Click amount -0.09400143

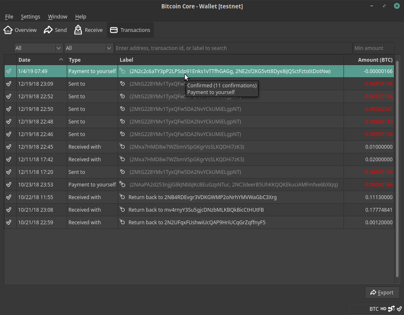tap(378, 121)
